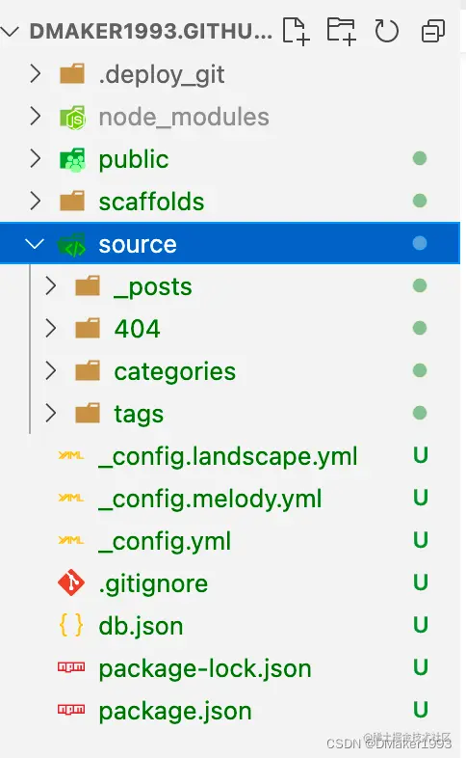
Task: Expand the .deploy_git folder chevron
Action: click(x=36, y=74)
